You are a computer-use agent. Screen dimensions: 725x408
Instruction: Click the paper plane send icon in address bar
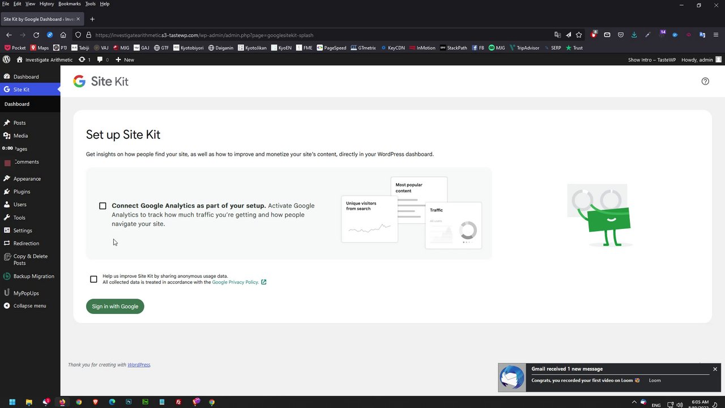[x=569, y=35]
